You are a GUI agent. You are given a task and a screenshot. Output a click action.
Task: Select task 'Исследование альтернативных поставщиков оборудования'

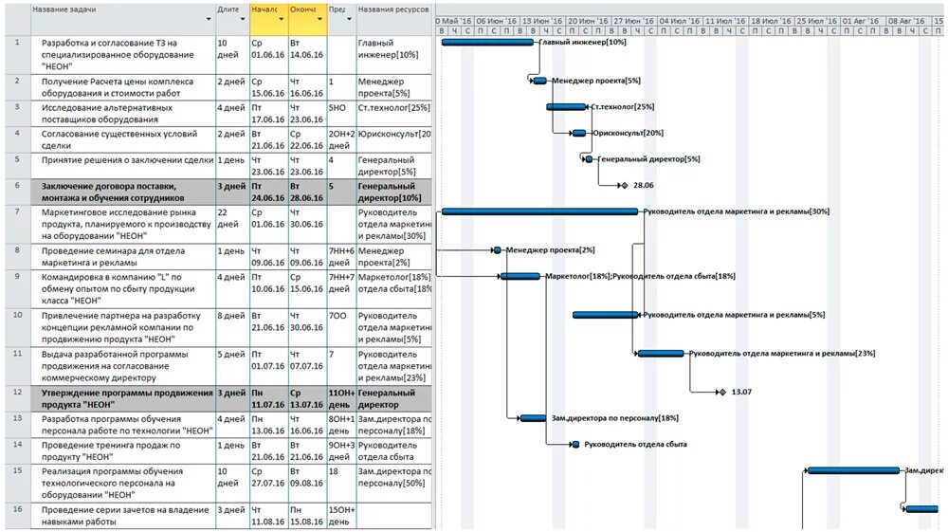tap(122, 113)
